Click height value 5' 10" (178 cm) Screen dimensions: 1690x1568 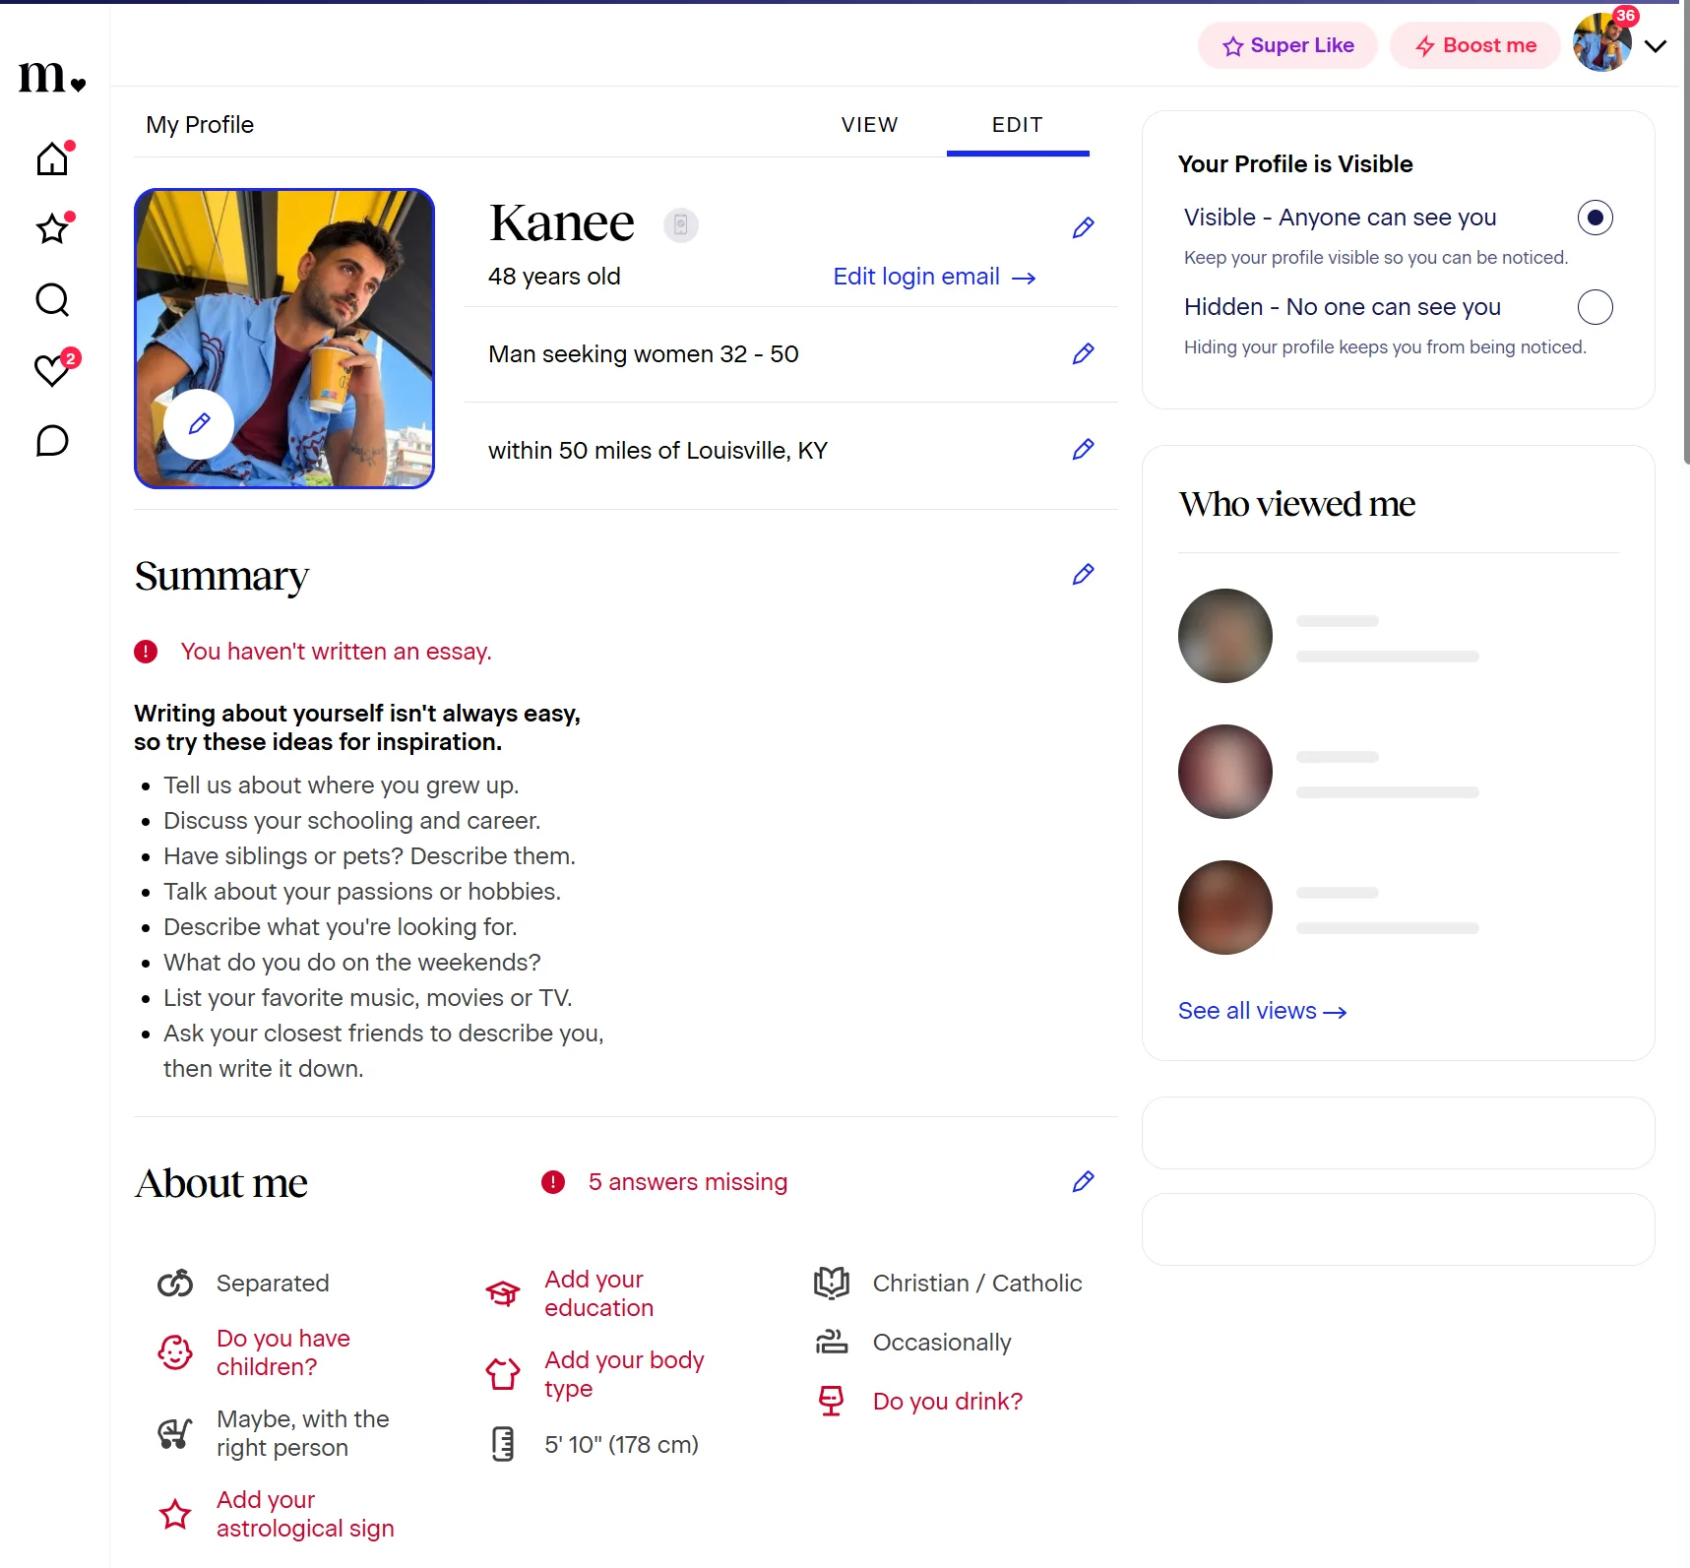(x=621, y=1445)
